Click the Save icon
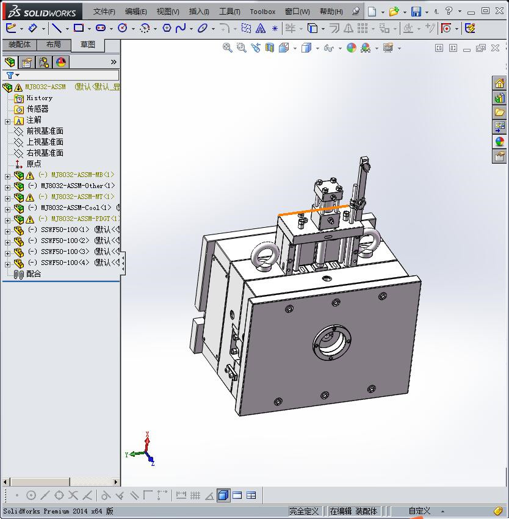The image size is (509, 519). (416, 12)
